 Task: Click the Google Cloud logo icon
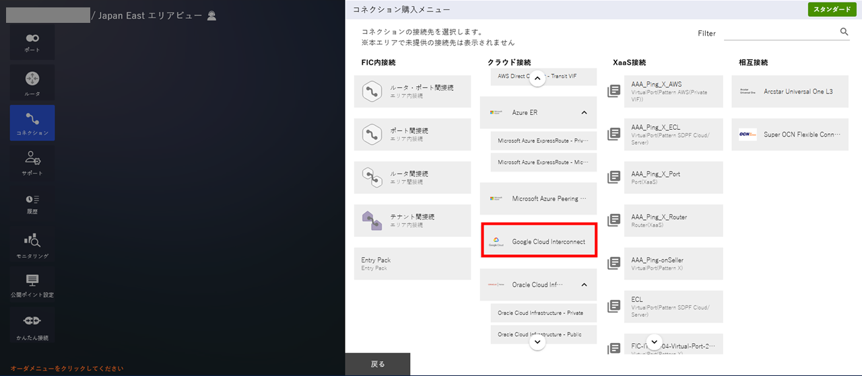point(497,242)
